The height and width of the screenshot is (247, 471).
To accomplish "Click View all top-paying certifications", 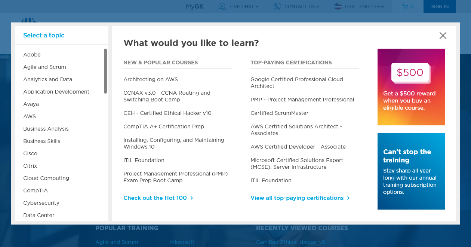I will (297, 198).
